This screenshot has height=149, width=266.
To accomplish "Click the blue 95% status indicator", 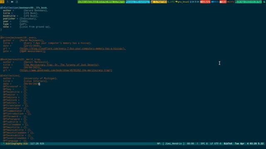I will [215, 2].
